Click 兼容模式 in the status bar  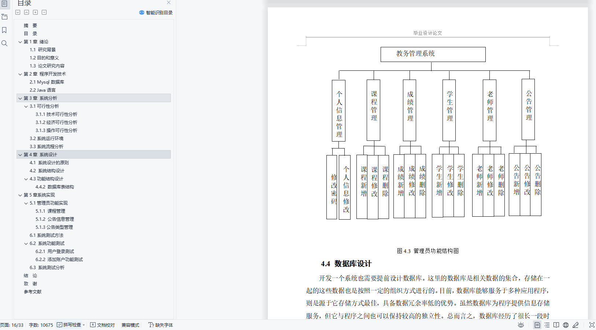130,325
